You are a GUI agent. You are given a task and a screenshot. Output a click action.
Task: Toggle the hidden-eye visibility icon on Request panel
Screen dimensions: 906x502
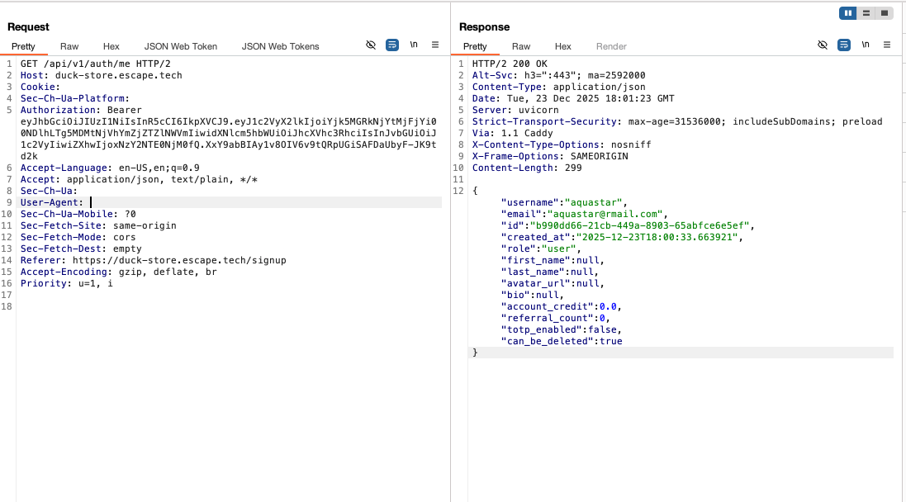371,45
